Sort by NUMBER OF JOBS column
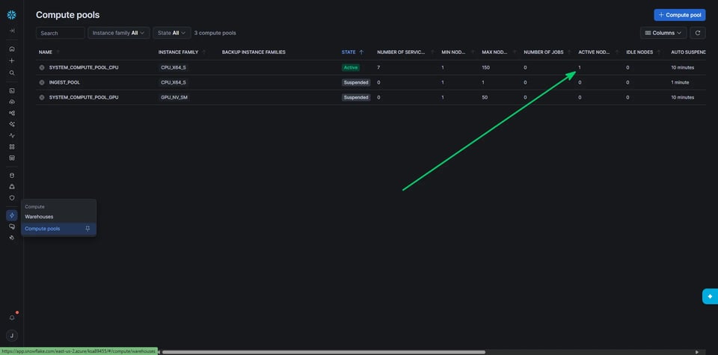Viewport: 718px width, 355px height. coord(544,52)
